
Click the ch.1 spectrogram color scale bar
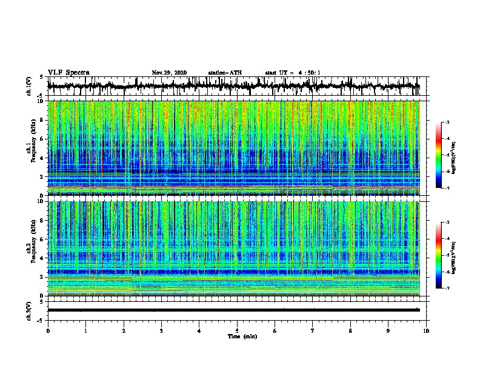(438, 155)
